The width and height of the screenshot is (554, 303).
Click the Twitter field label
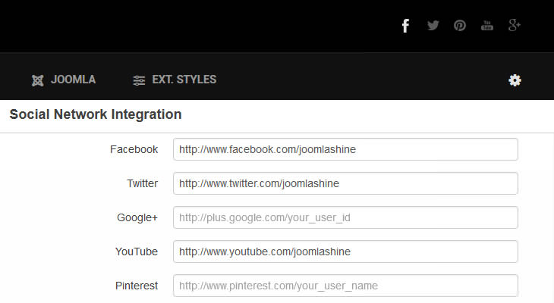coord(143,183)
